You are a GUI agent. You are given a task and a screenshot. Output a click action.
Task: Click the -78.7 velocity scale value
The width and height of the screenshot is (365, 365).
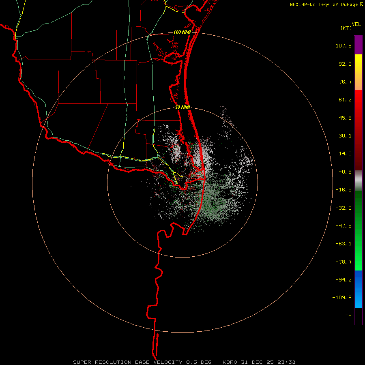click(x=344, y=262)
